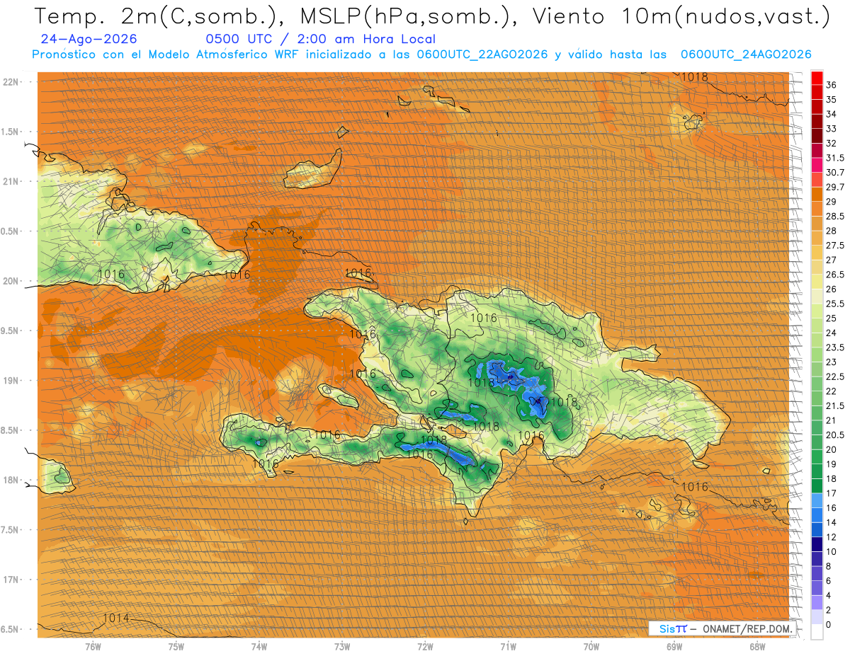Image resolution: width=850 pixels, height=656 pixels.
Task: Click the axis label '1.5N'
Action: pos(11,132)
